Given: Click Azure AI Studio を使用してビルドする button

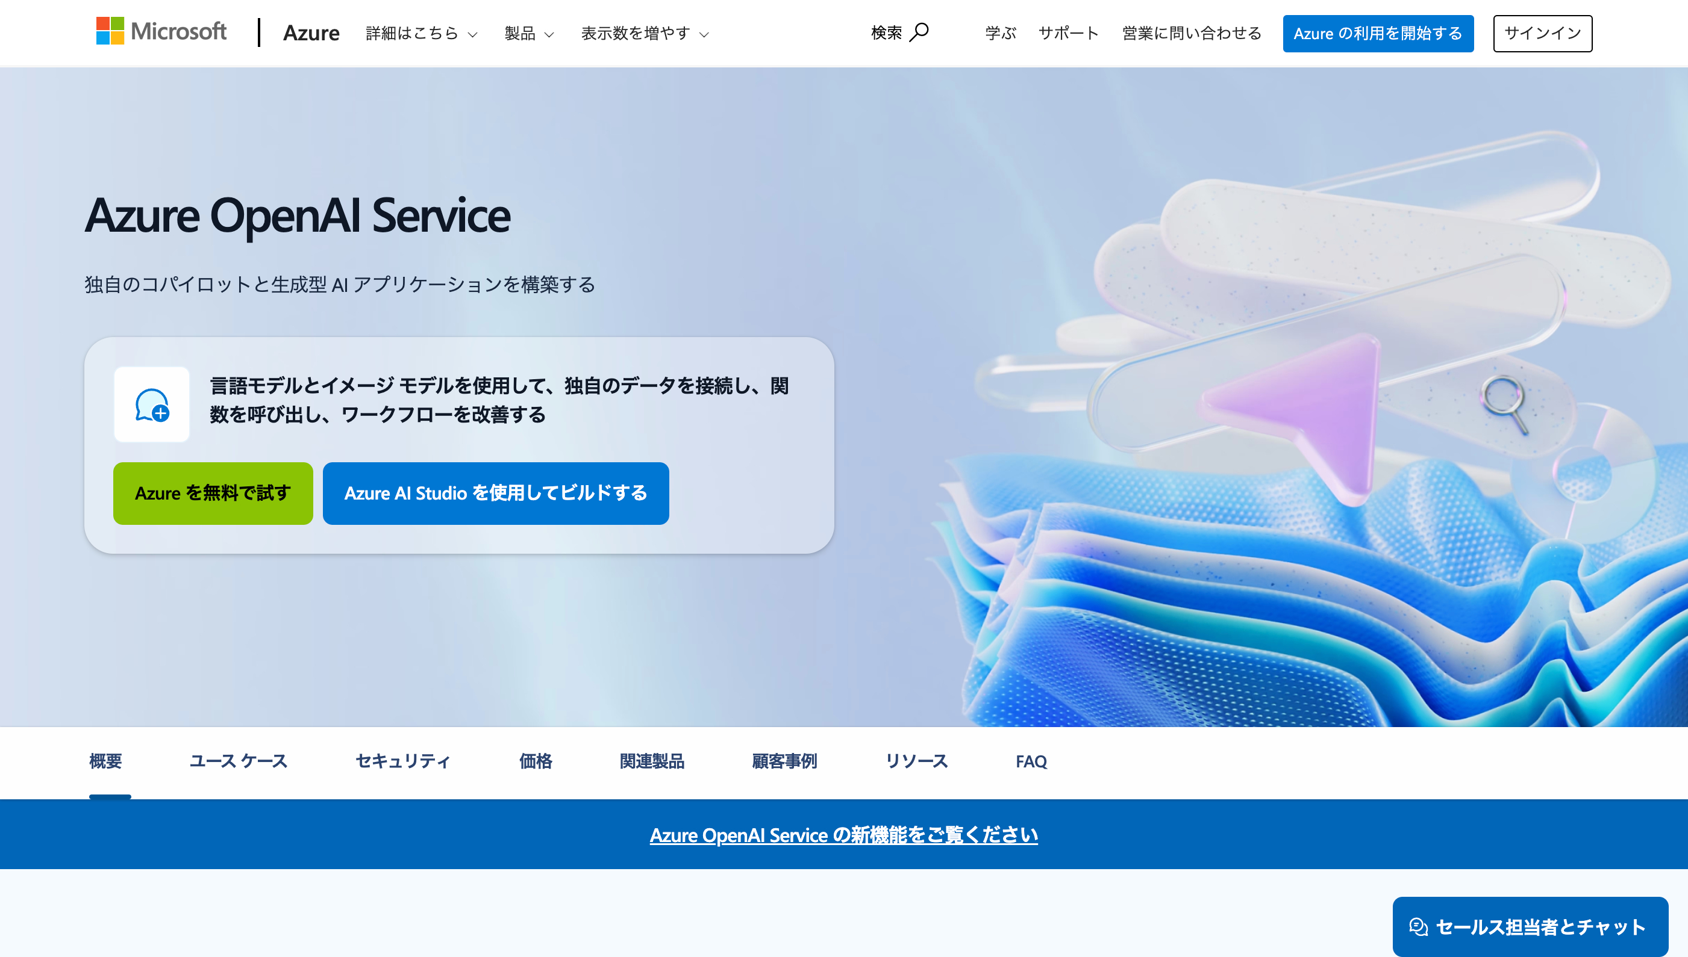Looking at the screenshot, I should (495, 493).
